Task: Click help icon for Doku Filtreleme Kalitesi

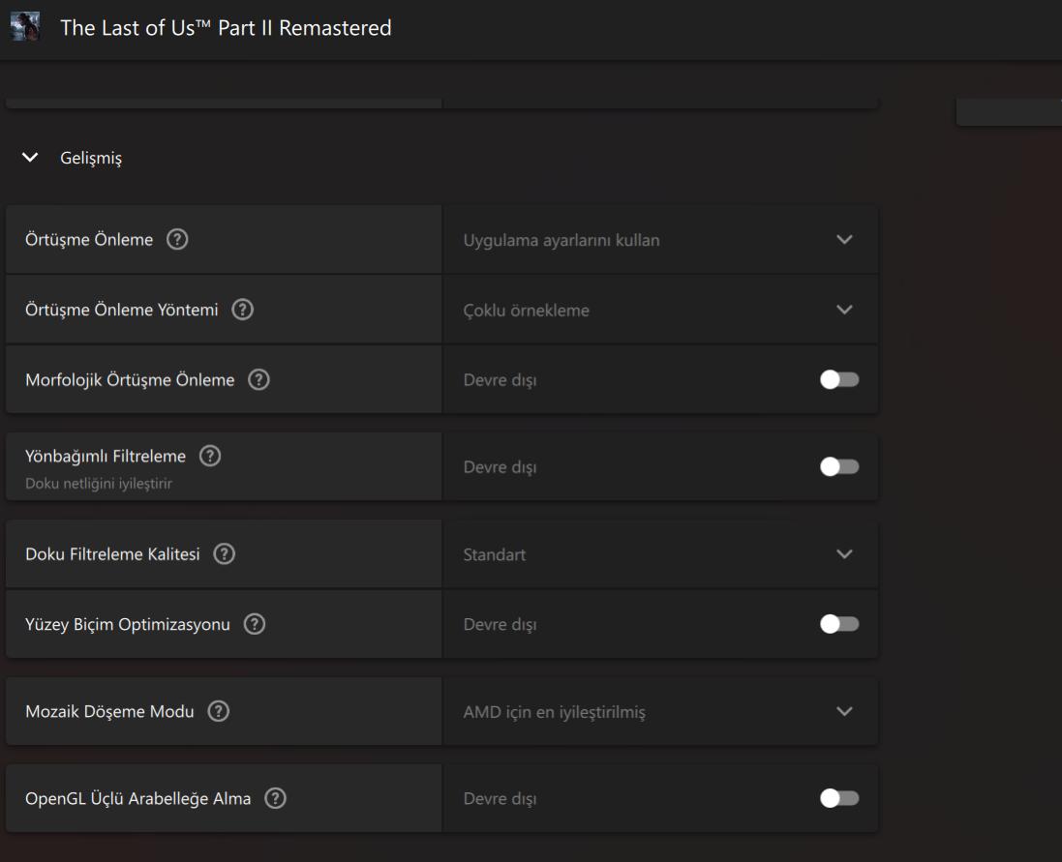Action: (225, 554)
